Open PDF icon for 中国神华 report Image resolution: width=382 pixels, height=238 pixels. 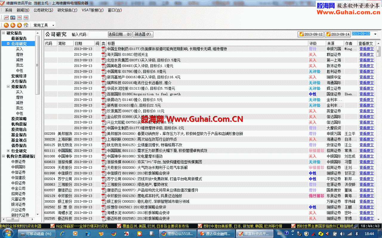pyautogui.click(x=104, y=156)
